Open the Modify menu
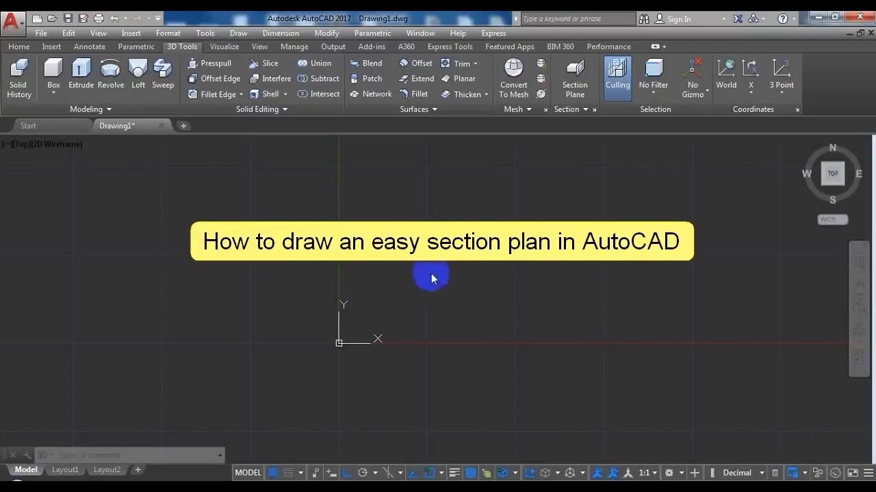The height and width of the screenshot is (492, 876). coord(326,33)
